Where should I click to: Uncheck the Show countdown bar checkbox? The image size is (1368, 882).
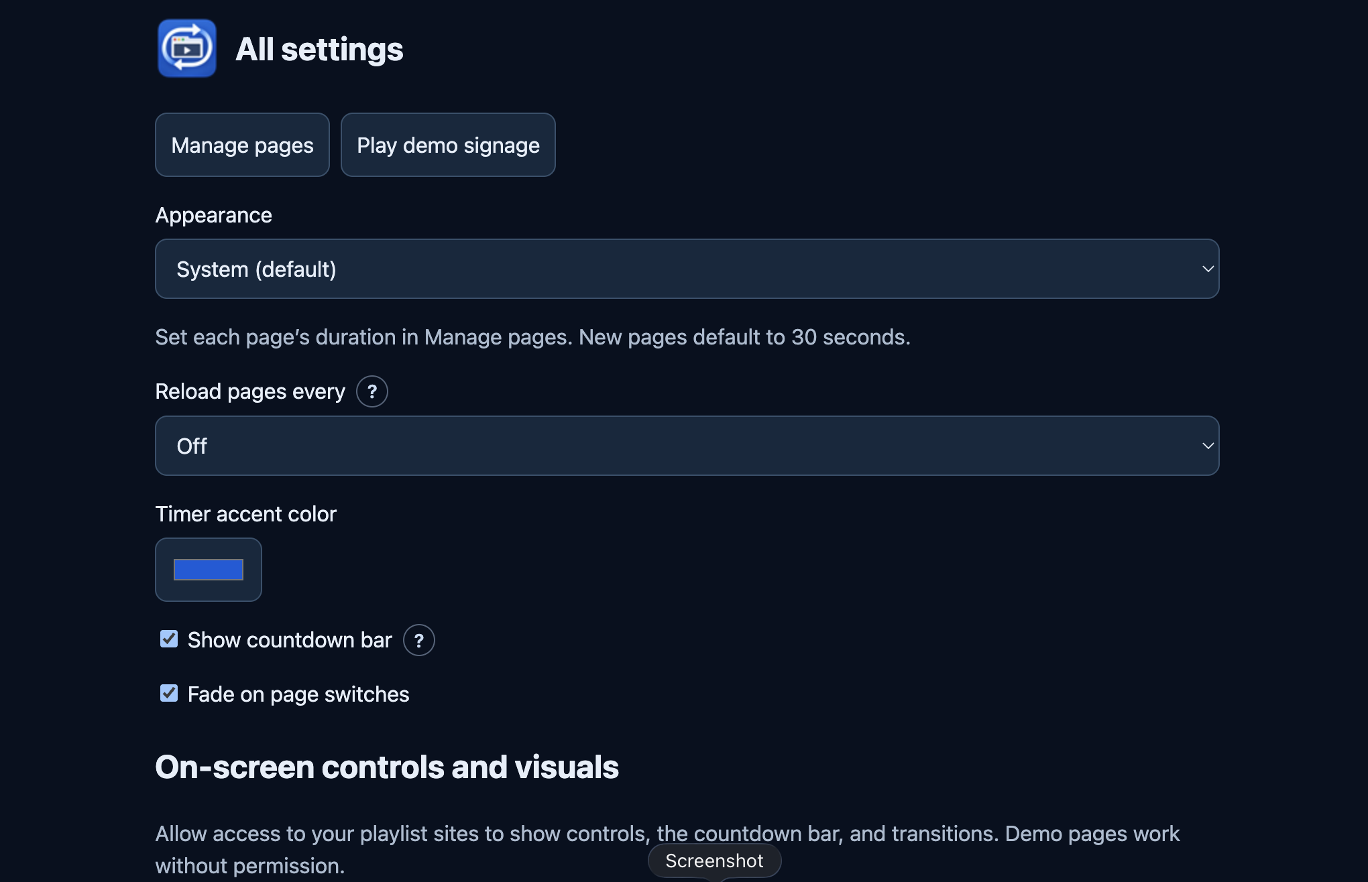[169, 639]
